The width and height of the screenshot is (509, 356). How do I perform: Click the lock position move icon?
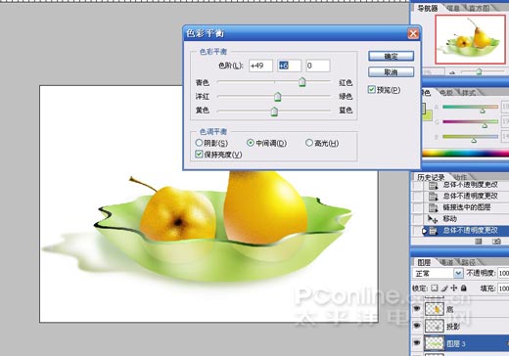tap(454, 289)
